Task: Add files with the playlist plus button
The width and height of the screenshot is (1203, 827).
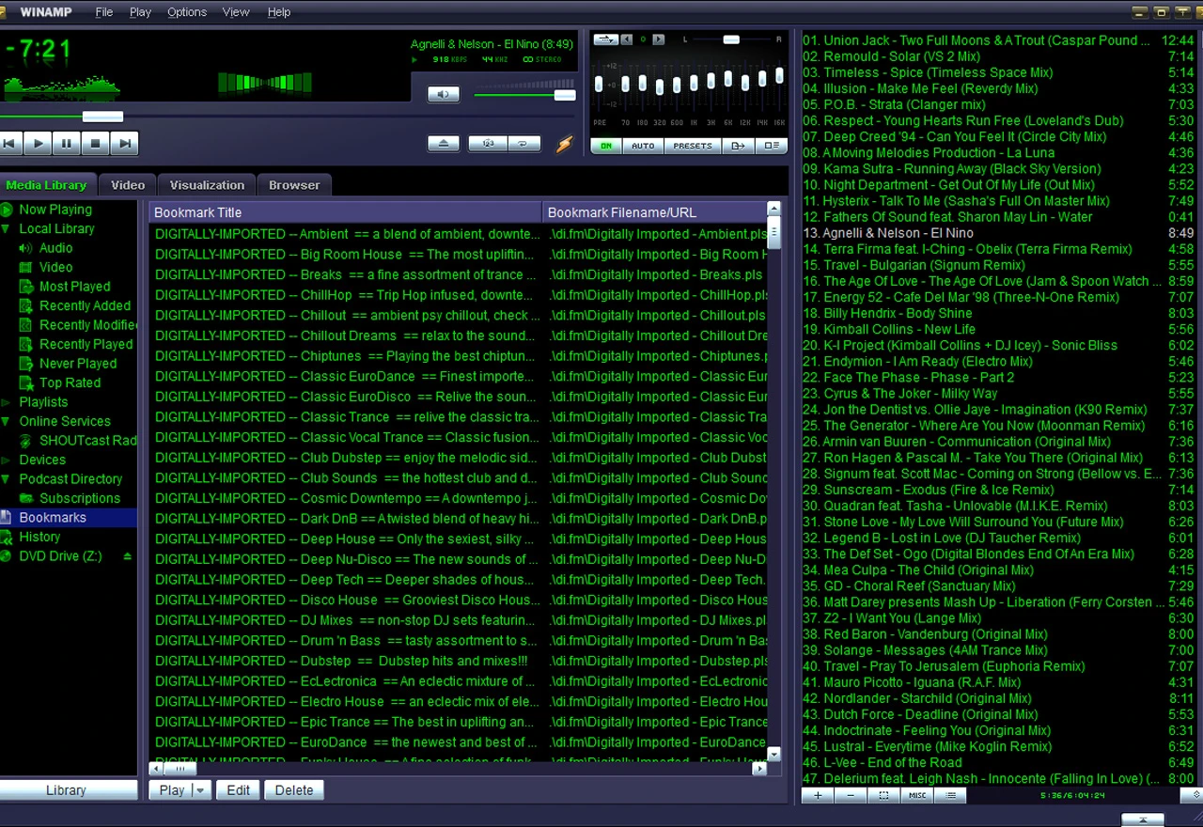Action: point(818,795)
